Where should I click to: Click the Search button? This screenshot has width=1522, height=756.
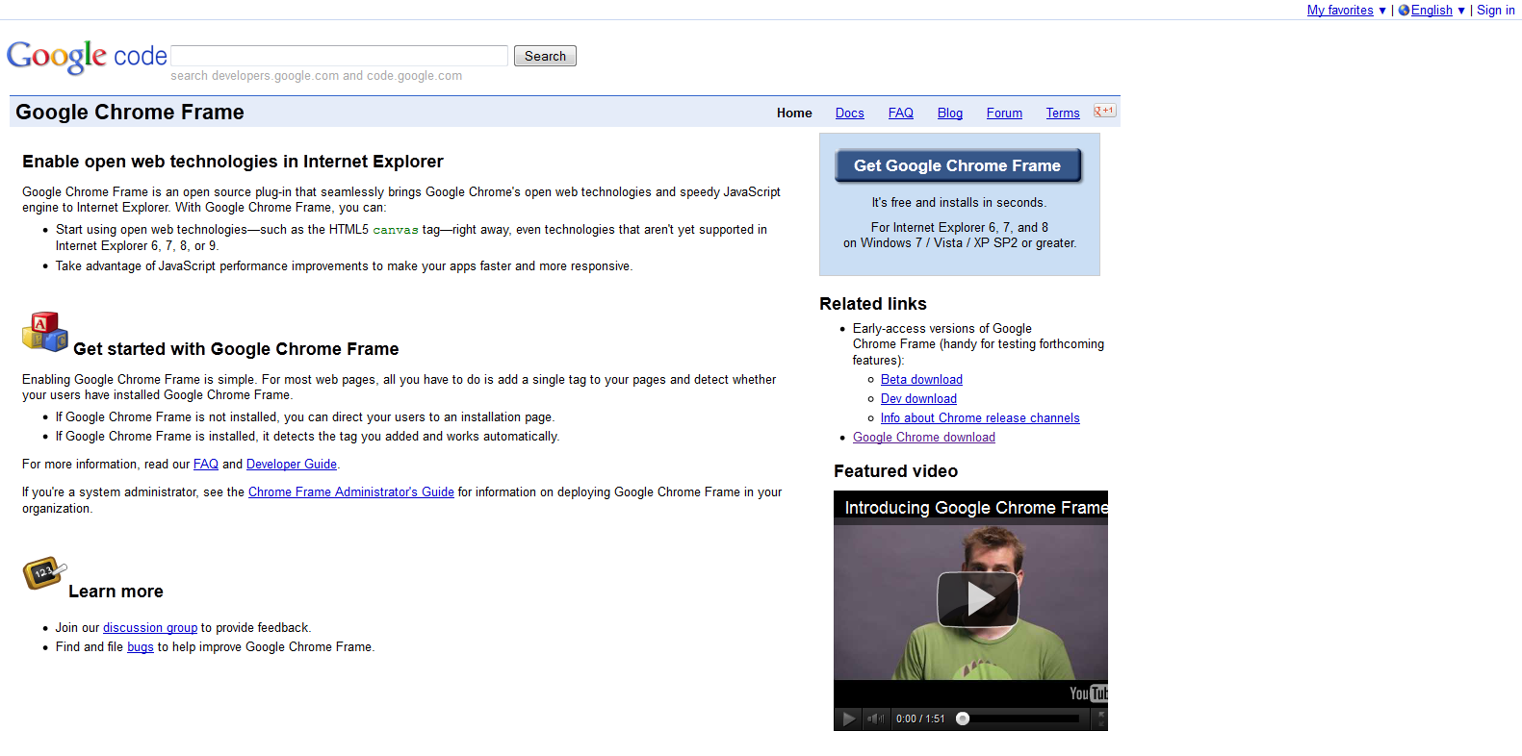pyautogui.click(x=545, y=56)
